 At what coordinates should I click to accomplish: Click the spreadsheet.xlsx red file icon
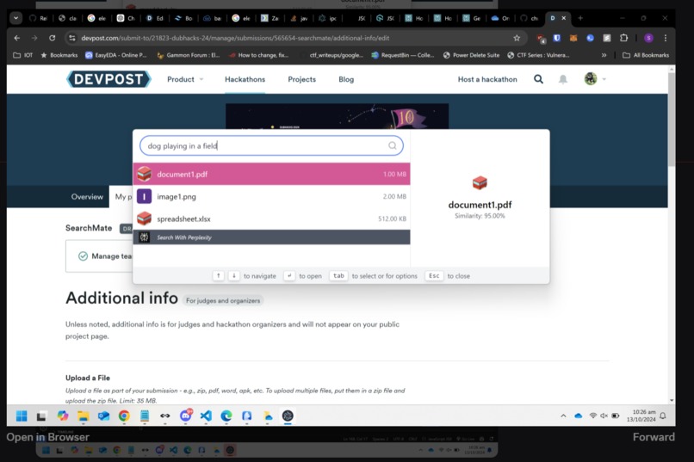tap(144, 219)
